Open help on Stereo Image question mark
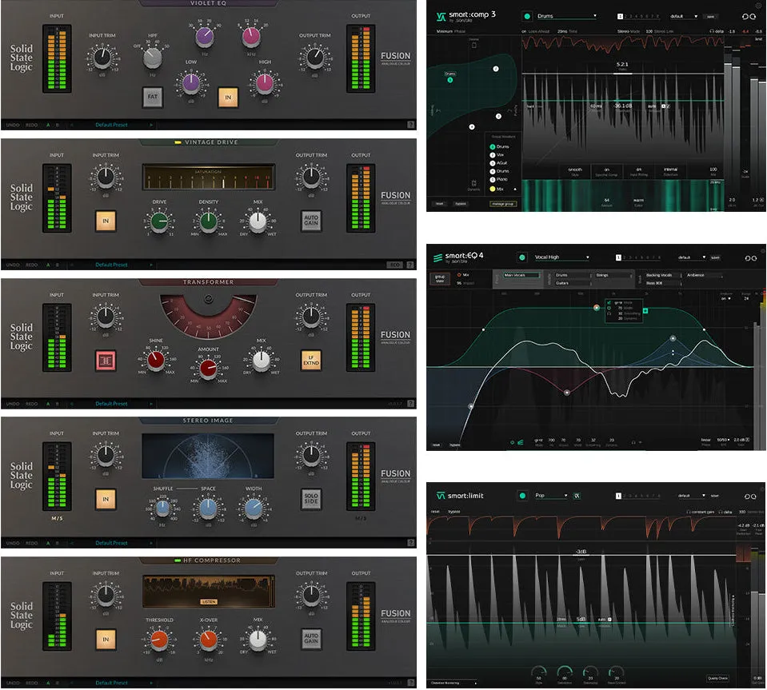Image resolution: width=767 pixels, height=690 pixels. (410, 543)
